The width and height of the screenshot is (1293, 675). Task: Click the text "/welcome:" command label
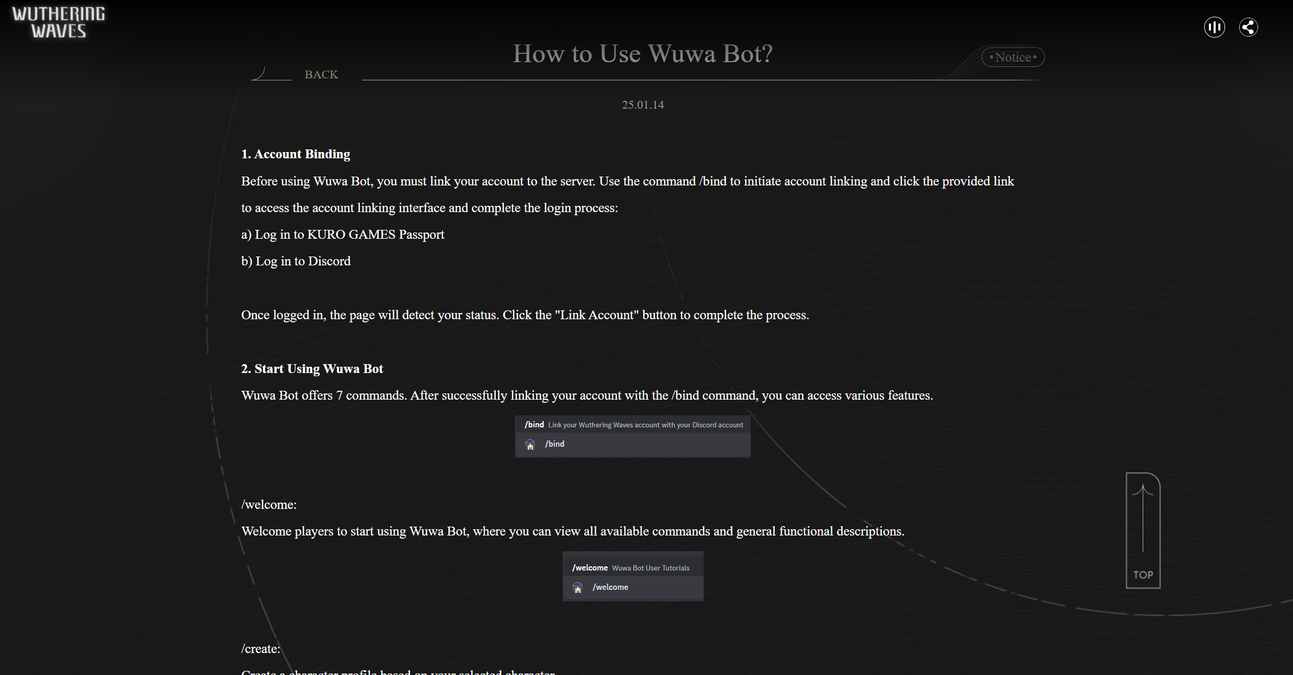click(269, 505)
